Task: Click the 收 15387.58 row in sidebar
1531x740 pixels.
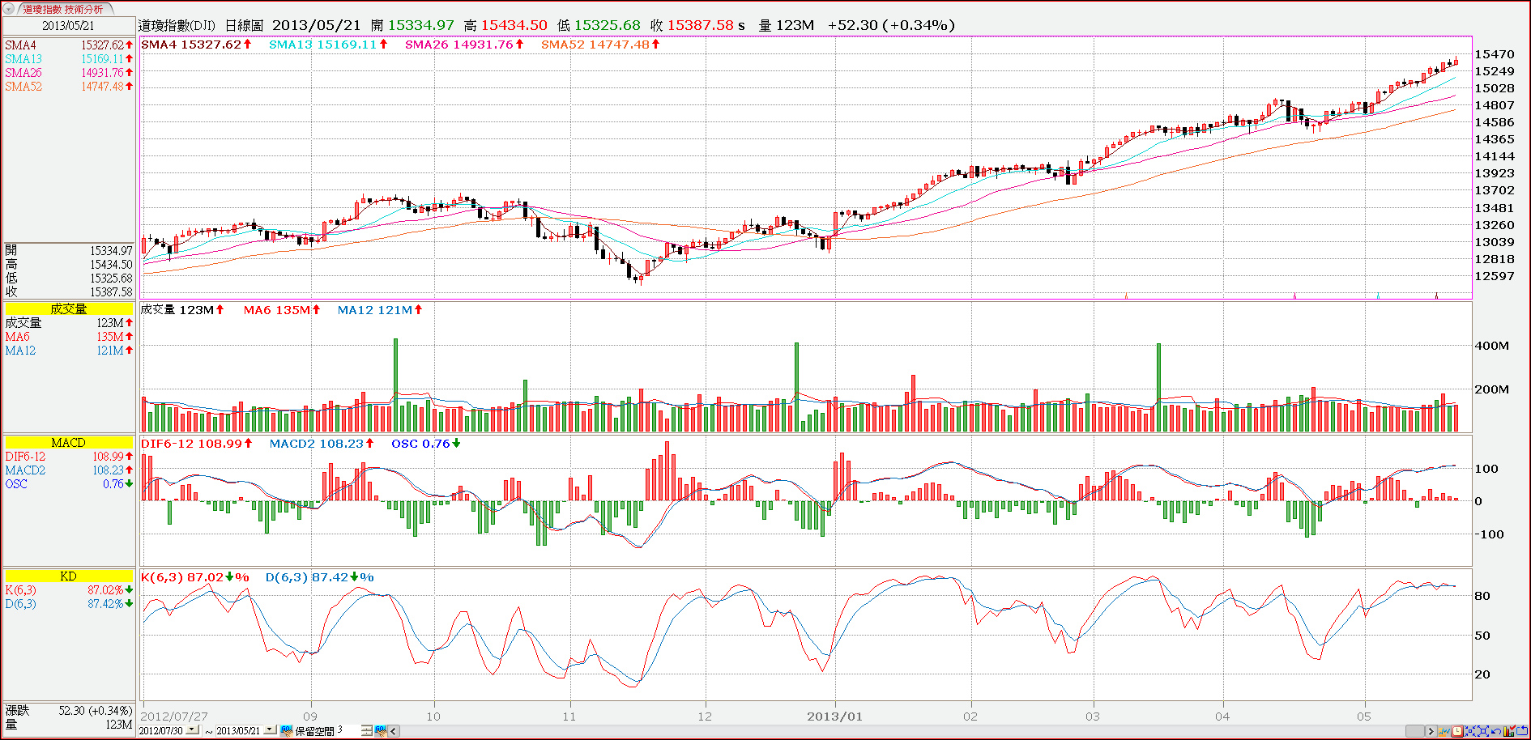Action: tap(68, 292)
